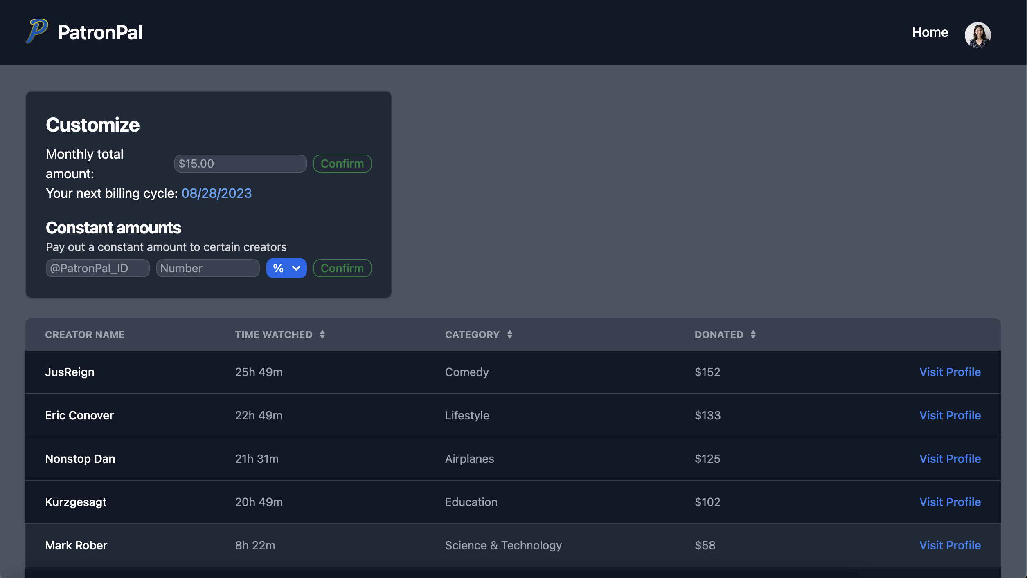This screenshot has width=1027, height=578.
Task: Click the @PatronPal_ID input field
Action: [x=97, y=268]
